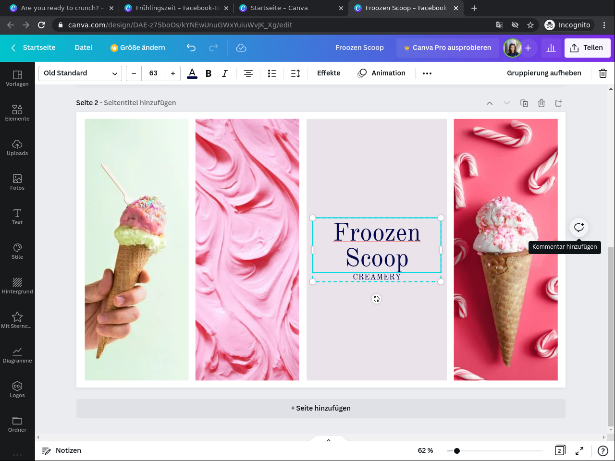The width and height of the screenshot is (615, 461).
Task: Open a new browser tab
Action: click(474, 8)
